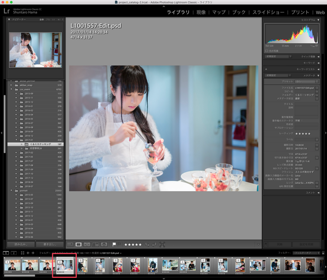Open metadata view set dropdown
327x280 pixels.
pos(278,76)
